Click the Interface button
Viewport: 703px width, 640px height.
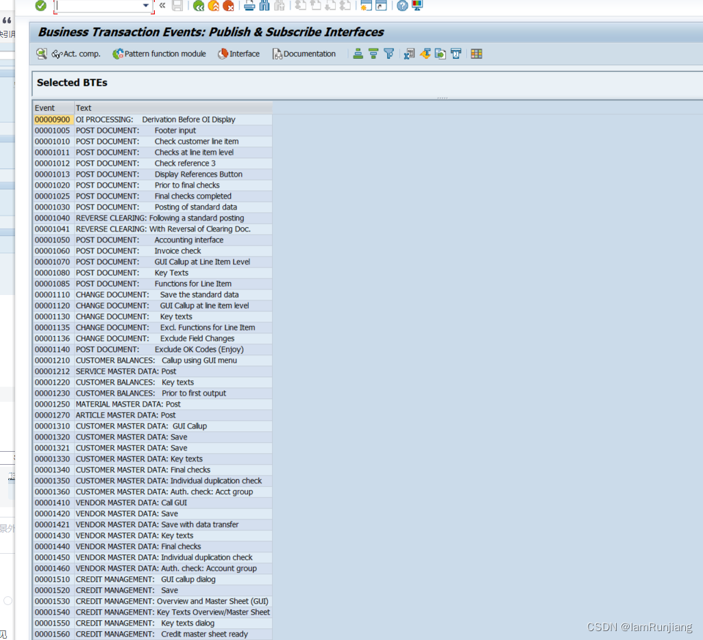[238, 54]
